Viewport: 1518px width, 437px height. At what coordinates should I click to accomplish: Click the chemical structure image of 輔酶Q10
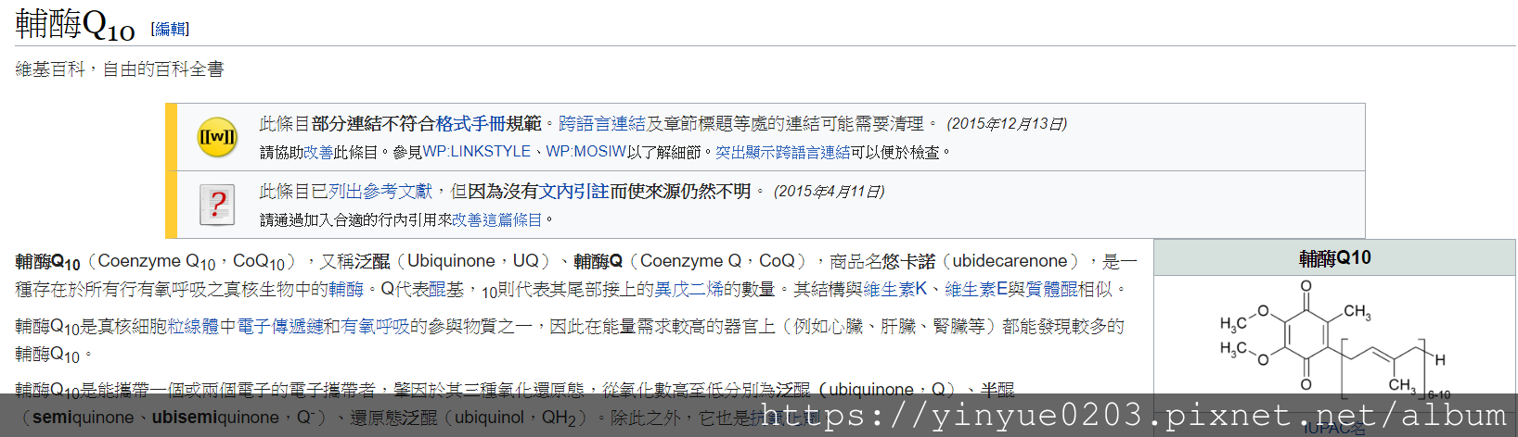coord(1334,341)
